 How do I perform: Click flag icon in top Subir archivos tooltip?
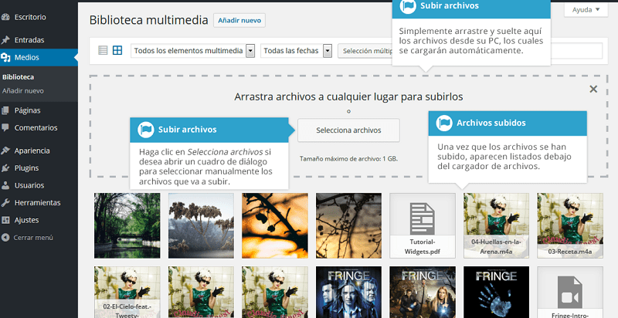(x=408, y=6)
